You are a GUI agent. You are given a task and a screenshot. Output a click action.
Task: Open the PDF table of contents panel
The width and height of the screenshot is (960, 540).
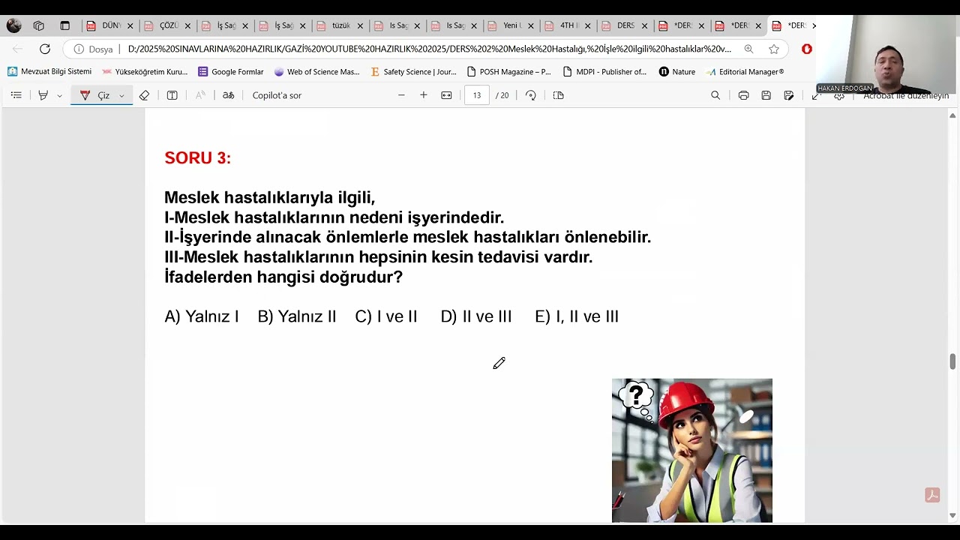point(16,95)
